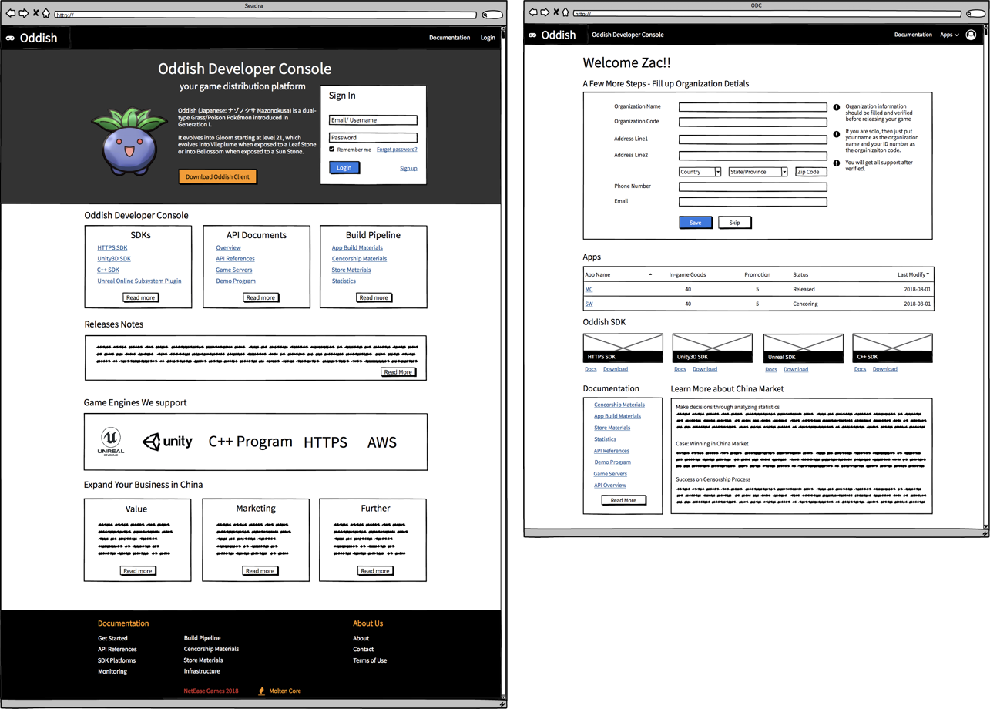Click Read more in the Value card
Image resolution: width=990 pixels, height=709 pixels.
pos(138,571)
